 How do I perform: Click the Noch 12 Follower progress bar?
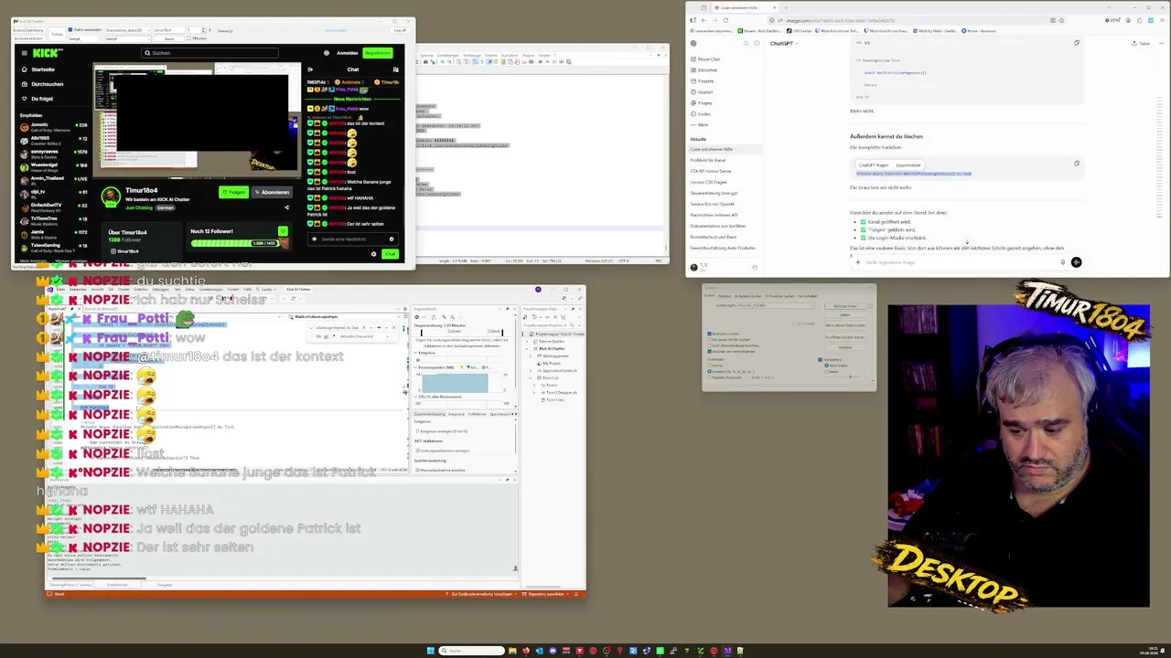(x=237, y=243)
